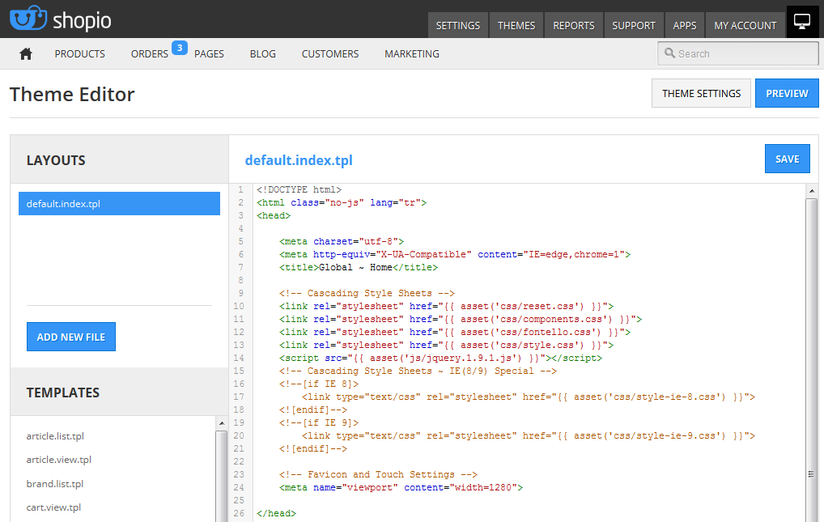The height and width of the screenshot is (522, 824).
Task: Click the search magnifier icon
Action: [x=669, y=53]
